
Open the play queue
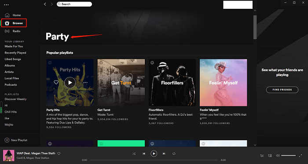pyautogui.click(x=262, y=156)
